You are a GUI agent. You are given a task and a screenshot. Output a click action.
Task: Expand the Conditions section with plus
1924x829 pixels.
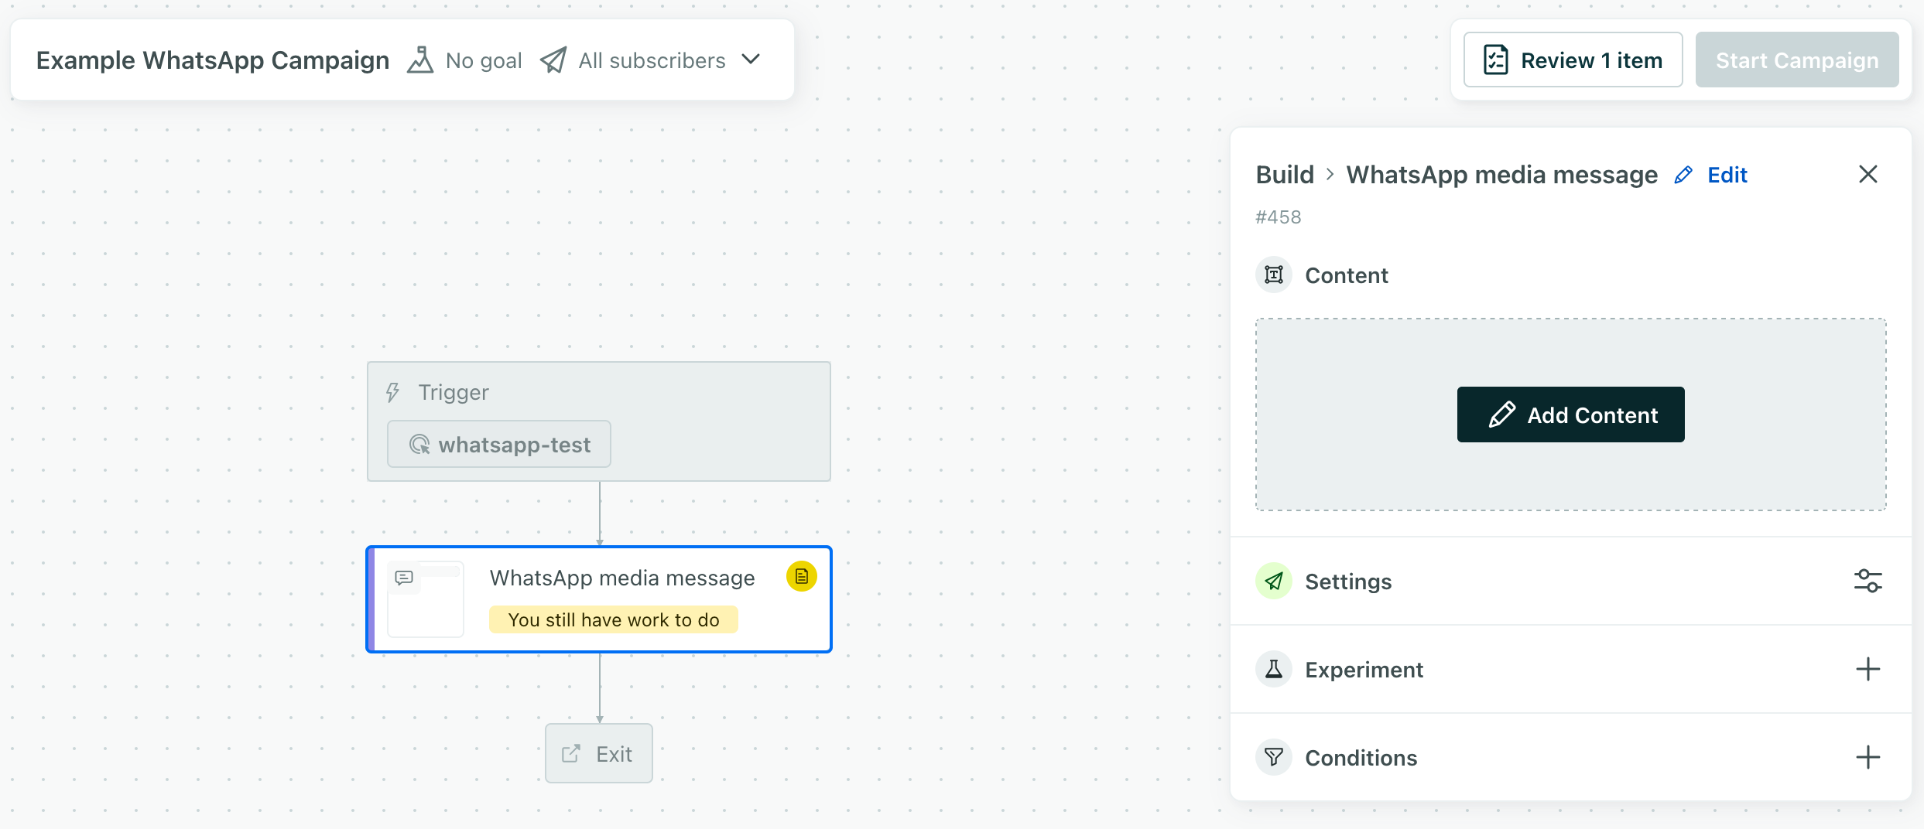point(1868,758)
